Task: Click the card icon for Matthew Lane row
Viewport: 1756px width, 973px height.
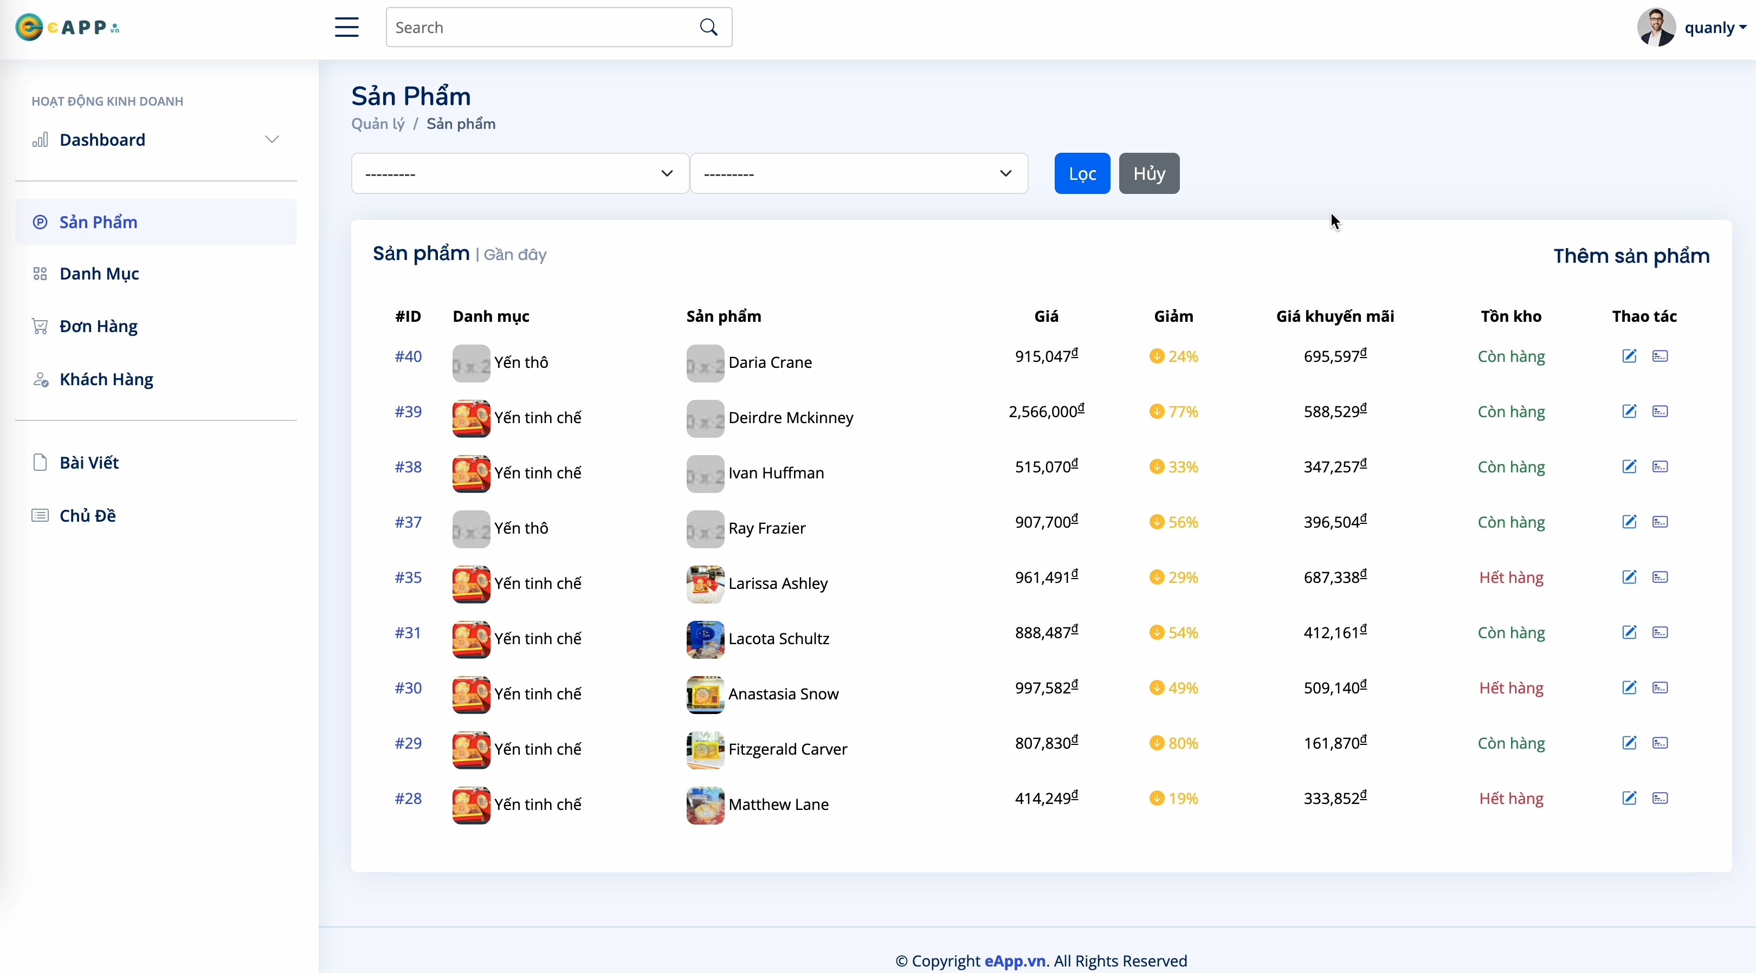Action: 1660,798
